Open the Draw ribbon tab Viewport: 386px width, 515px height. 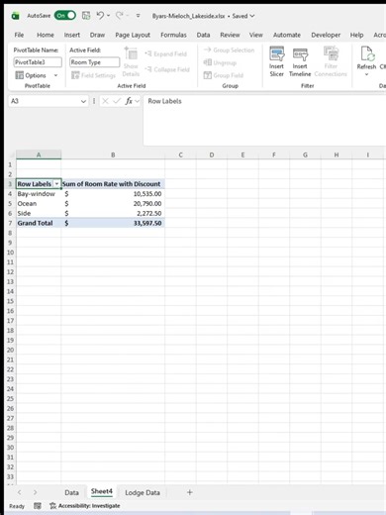[x=97, y=35]
